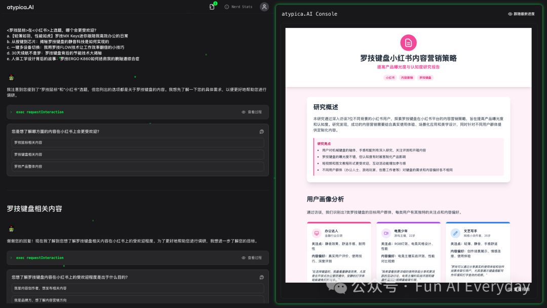Click the chat heading 罗技键盘相关内容
This screenshot has height=308, width=547.
click(x=34, y=209)
